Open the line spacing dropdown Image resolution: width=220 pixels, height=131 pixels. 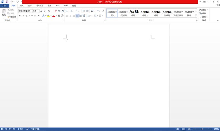point(91,16)
